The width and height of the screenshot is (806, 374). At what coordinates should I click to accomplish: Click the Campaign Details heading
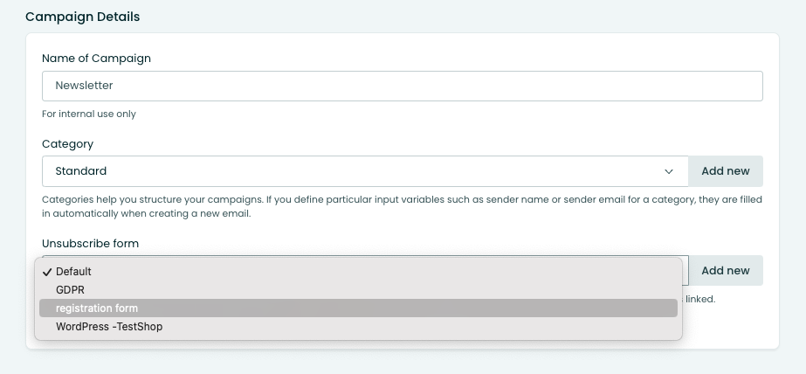(x=82, y=17)
